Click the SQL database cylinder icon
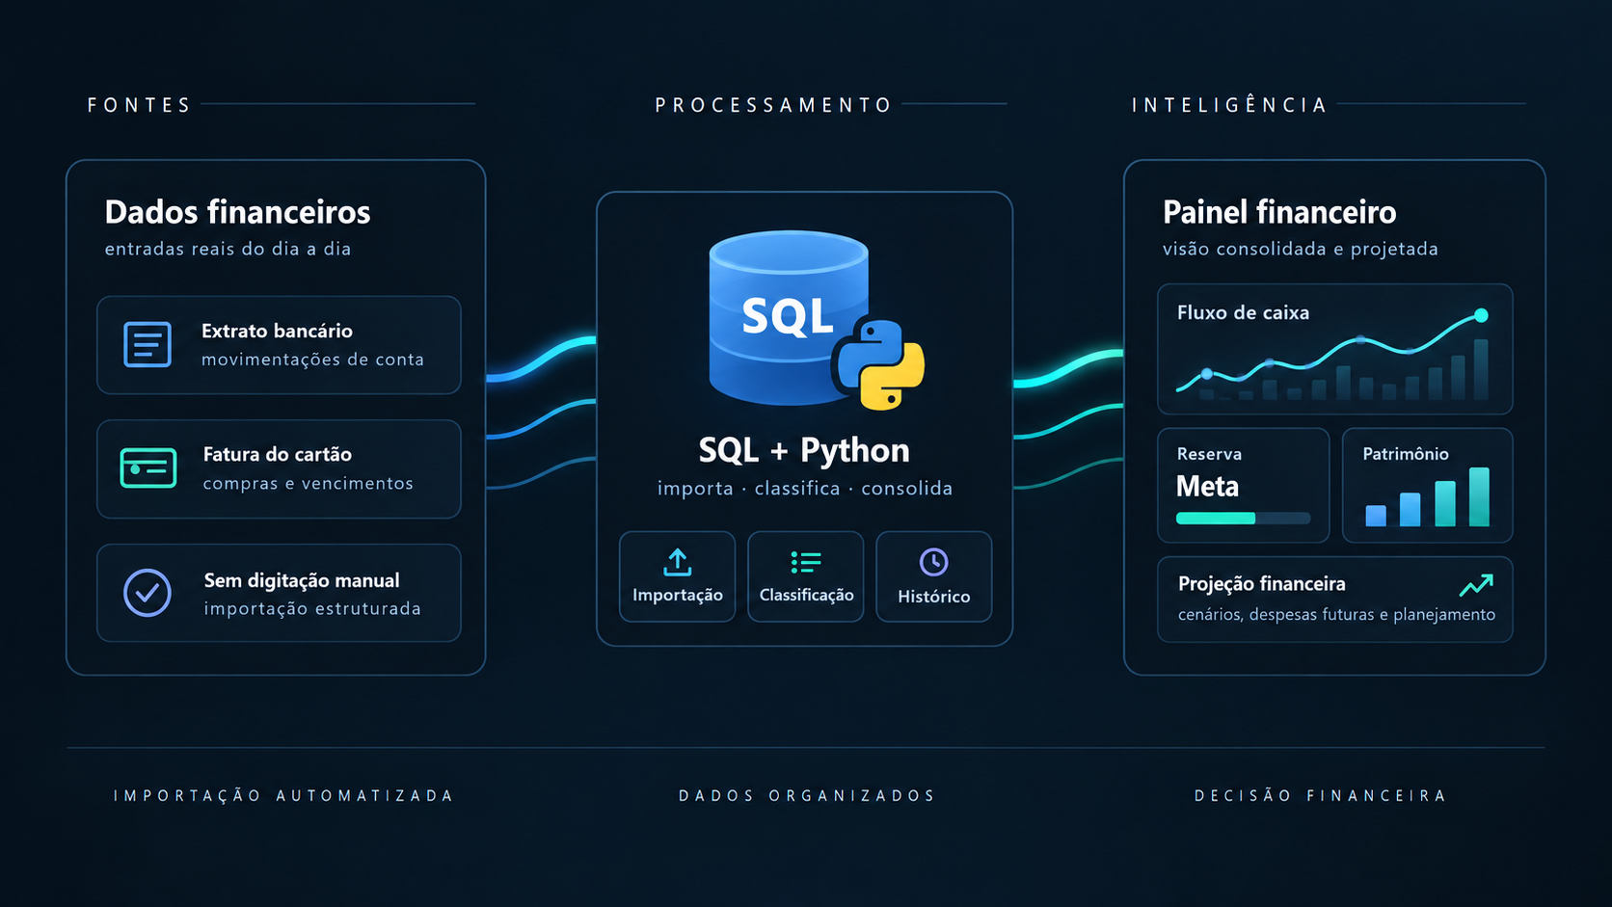Viewport: 1612px width, 907px height. coord(789,316)
